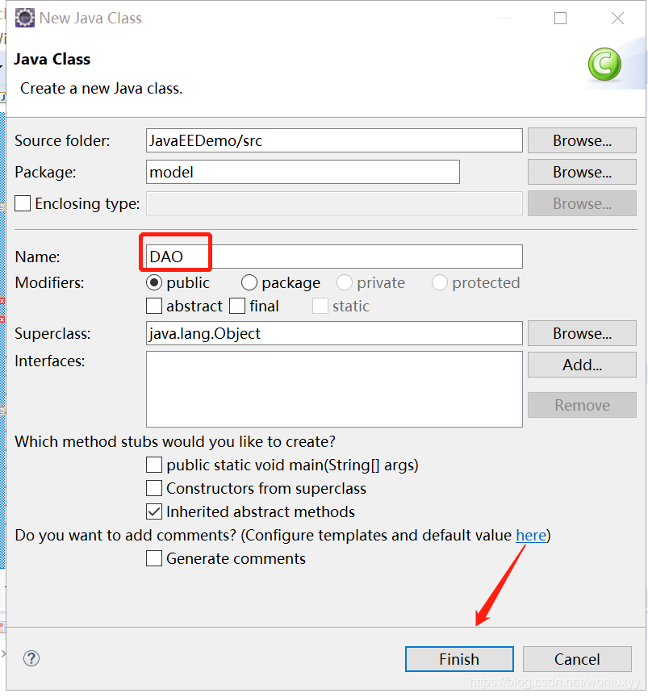Maximize the New Java Class dialog
Image resolution: width=648 pixels, height=697 pixels.
(x=560, y=19)
